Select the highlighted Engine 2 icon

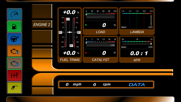pos(14,63)
